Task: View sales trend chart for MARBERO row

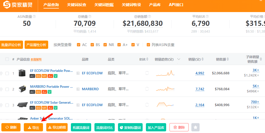Action: coord(165,89)
